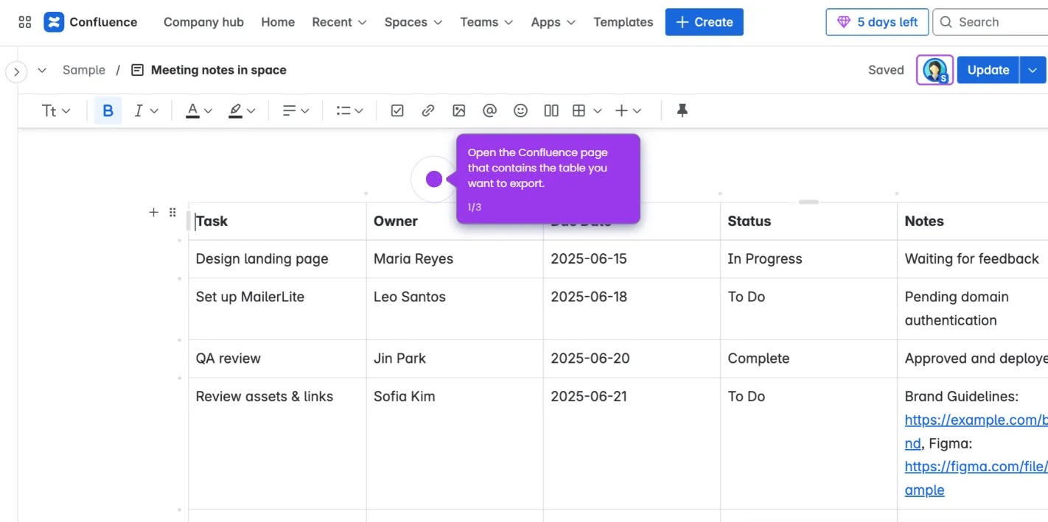
Task: Click the Confluence logo
Action: click(90, 22)
